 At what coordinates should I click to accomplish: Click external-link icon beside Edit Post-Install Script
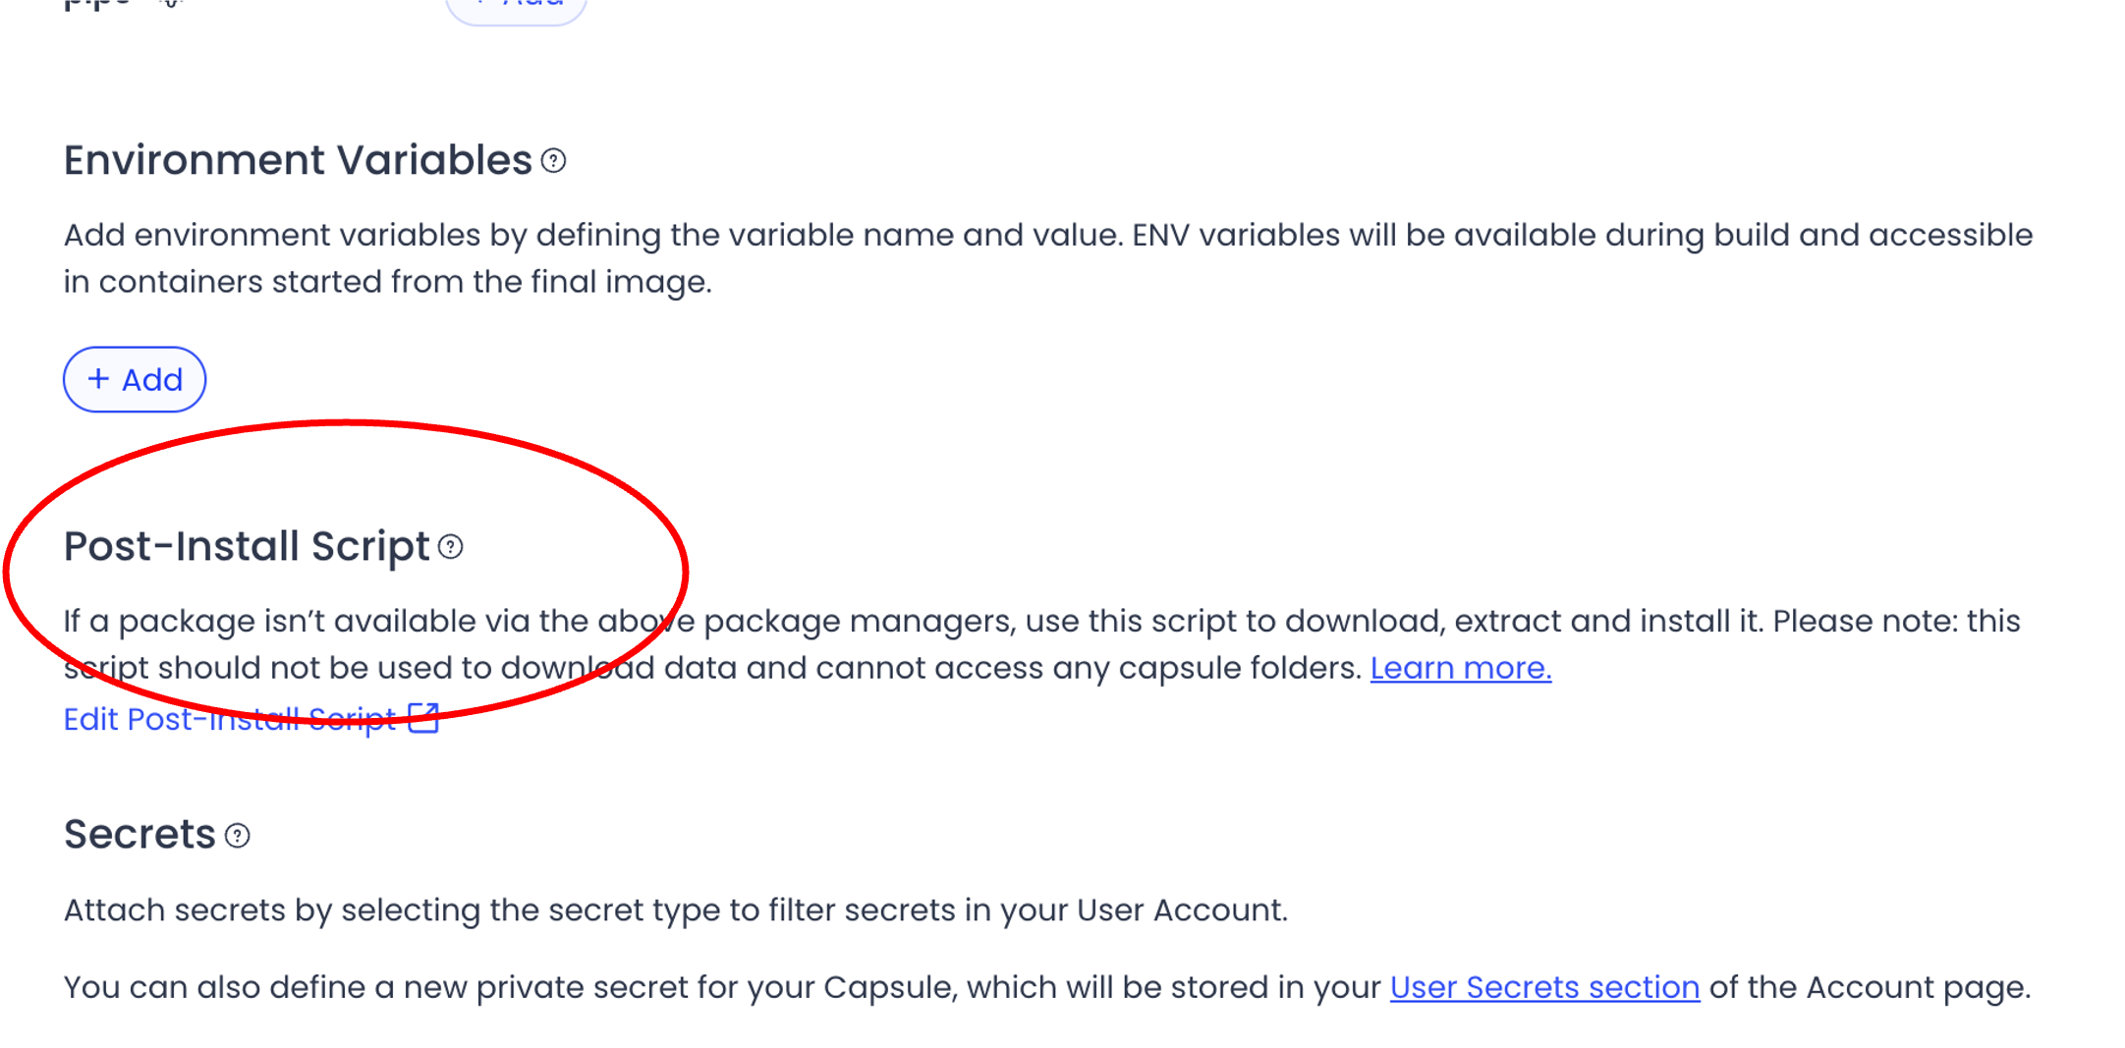(423, 718)
